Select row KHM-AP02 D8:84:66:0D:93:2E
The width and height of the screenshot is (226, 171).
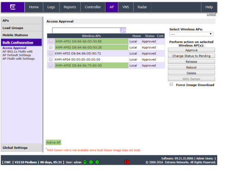pos(106,47)
